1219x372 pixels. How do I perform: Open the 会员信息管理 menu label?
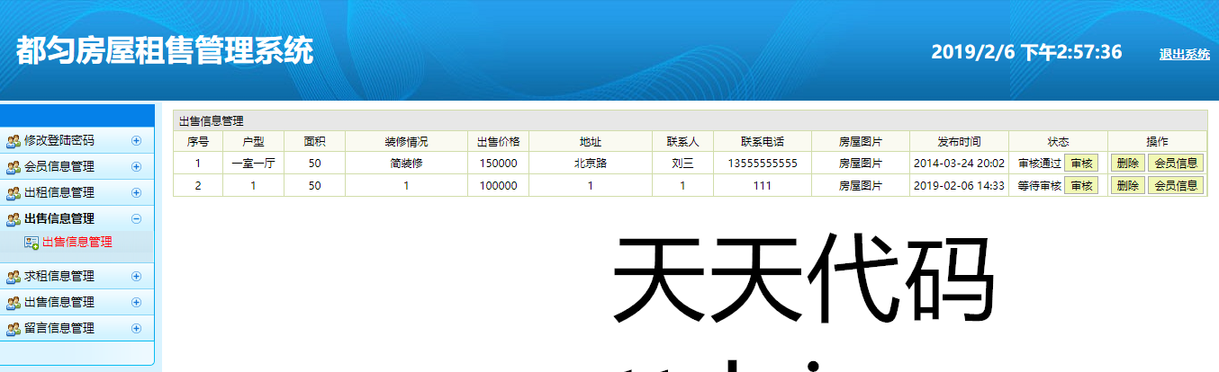coord(59,167)
